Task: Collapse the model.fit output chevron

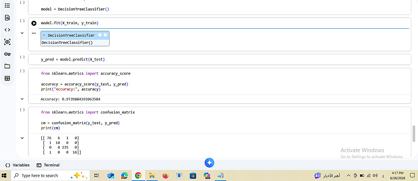Action: [x=22, y=33]
